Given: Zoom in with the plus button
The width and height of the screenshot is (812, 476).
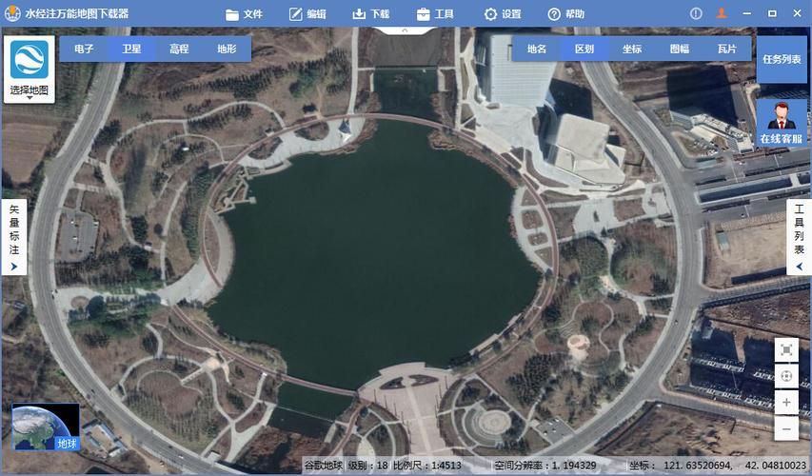Looking at the screenshot, I should (x=786, y=403).
